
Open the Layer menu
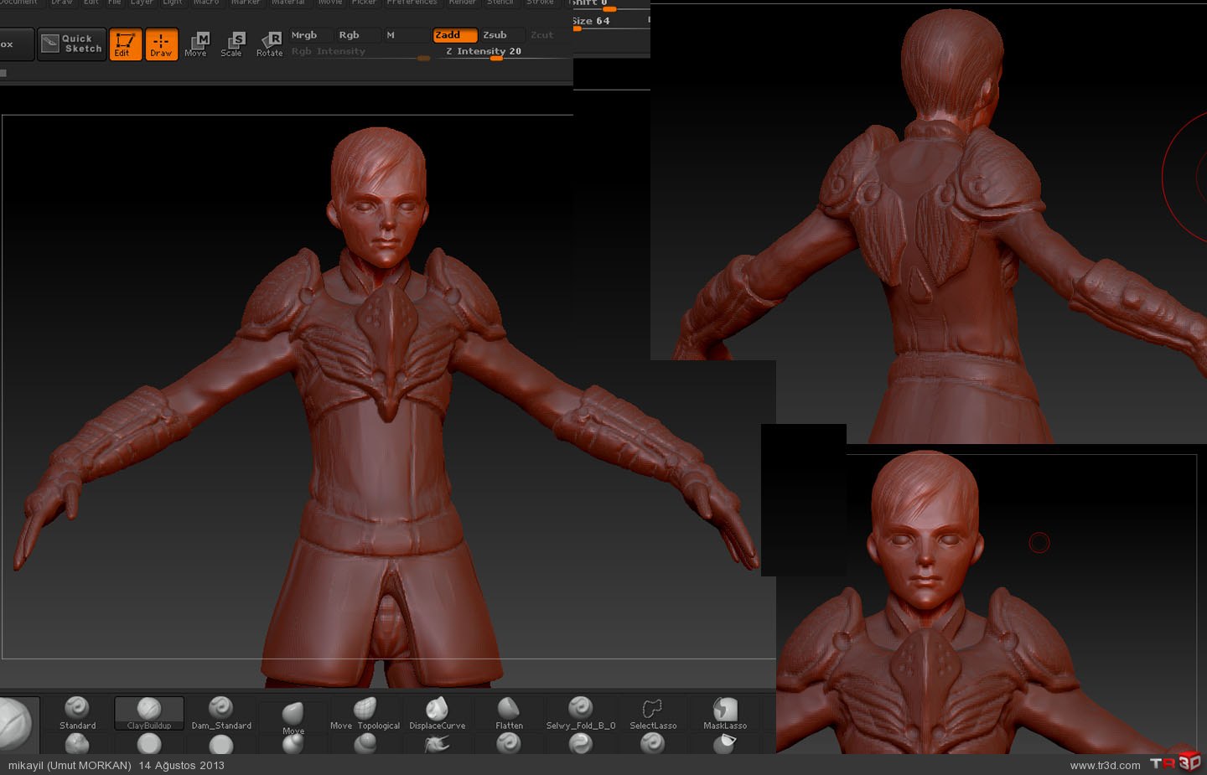point(142,3)
